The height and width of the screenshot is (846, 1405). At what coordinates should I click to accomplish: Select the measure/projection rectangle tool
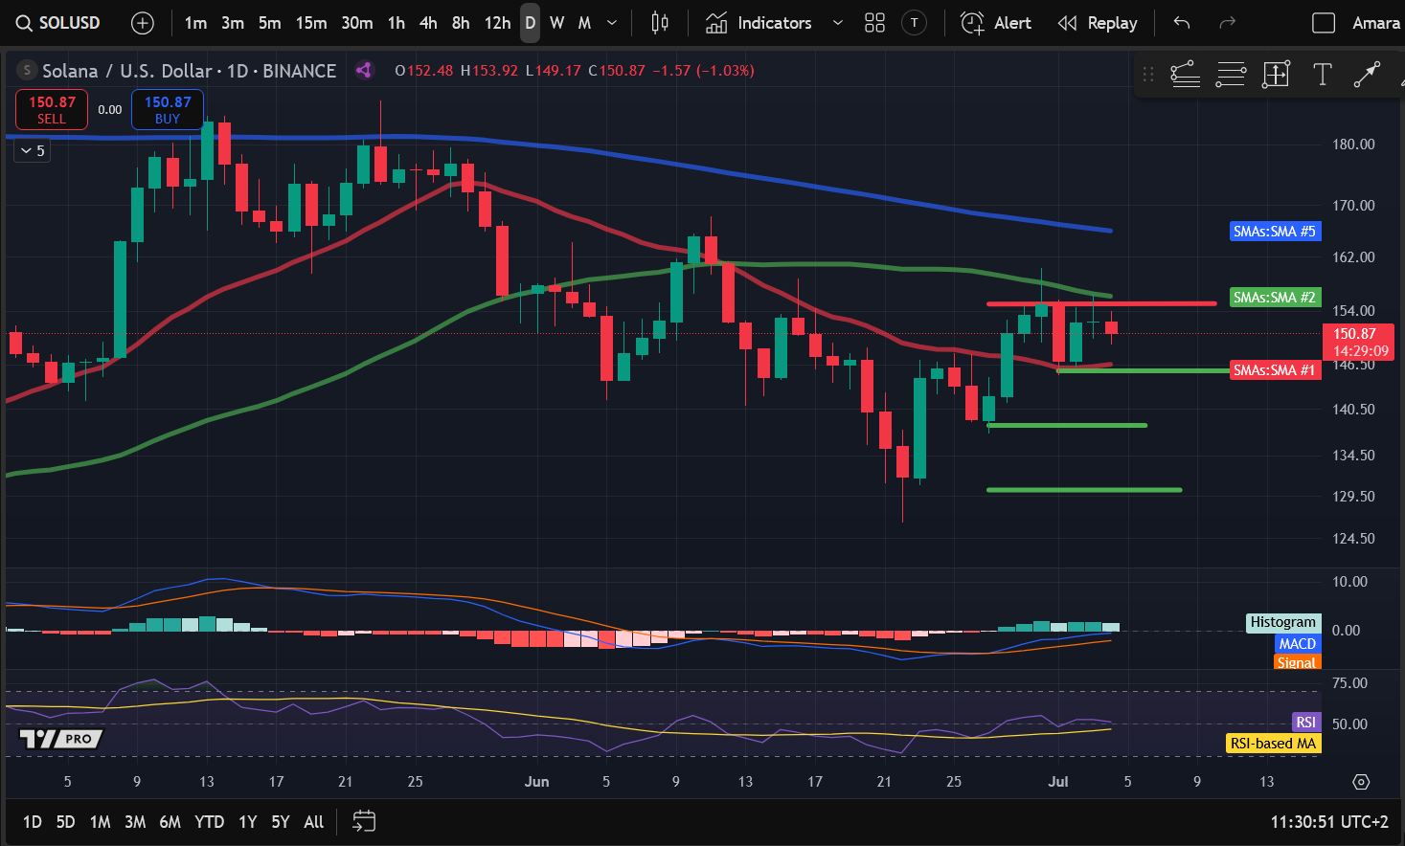point(1277,74)
